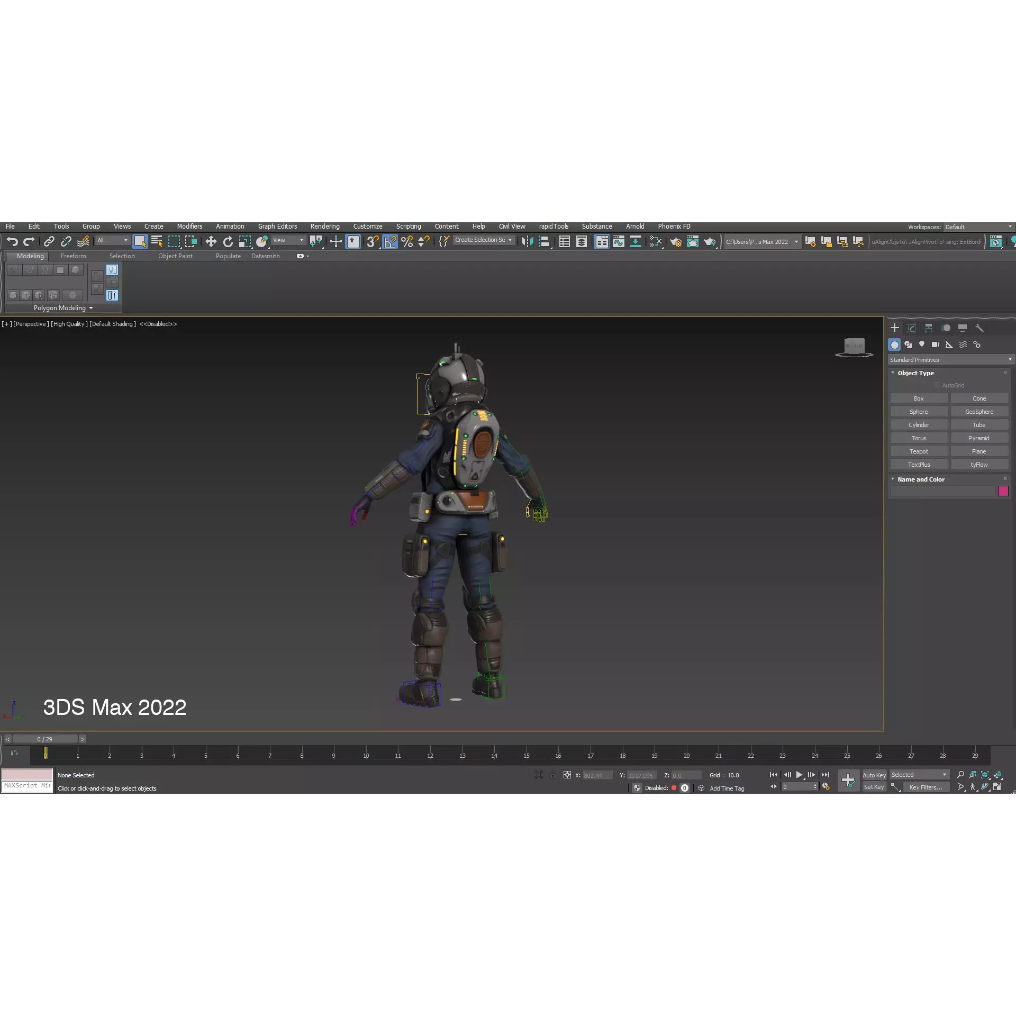Image resolution: width=1016 pixels, height=1016 pixels.
Task: Switch to the Modify panel tab icon
Action: click(x=912, y=328)
